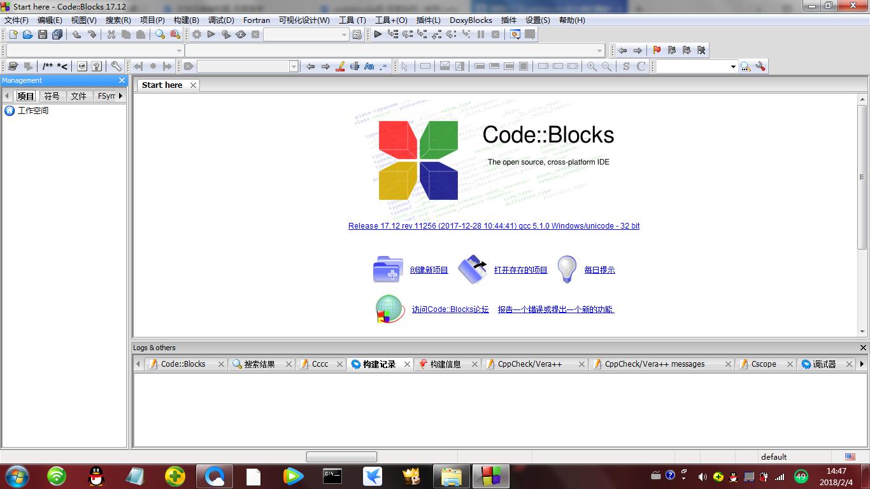This screenshot has width=870, height=489.
Task: Click the 报告一个错误或提出一个新的功能 link
Action: tap(556, 309)
